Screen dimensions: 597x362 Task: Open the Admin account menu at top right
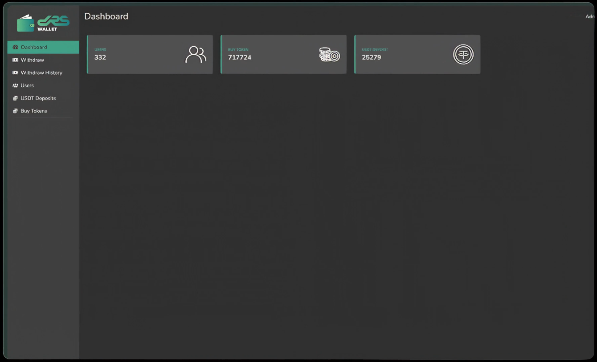tap(590, 16)
